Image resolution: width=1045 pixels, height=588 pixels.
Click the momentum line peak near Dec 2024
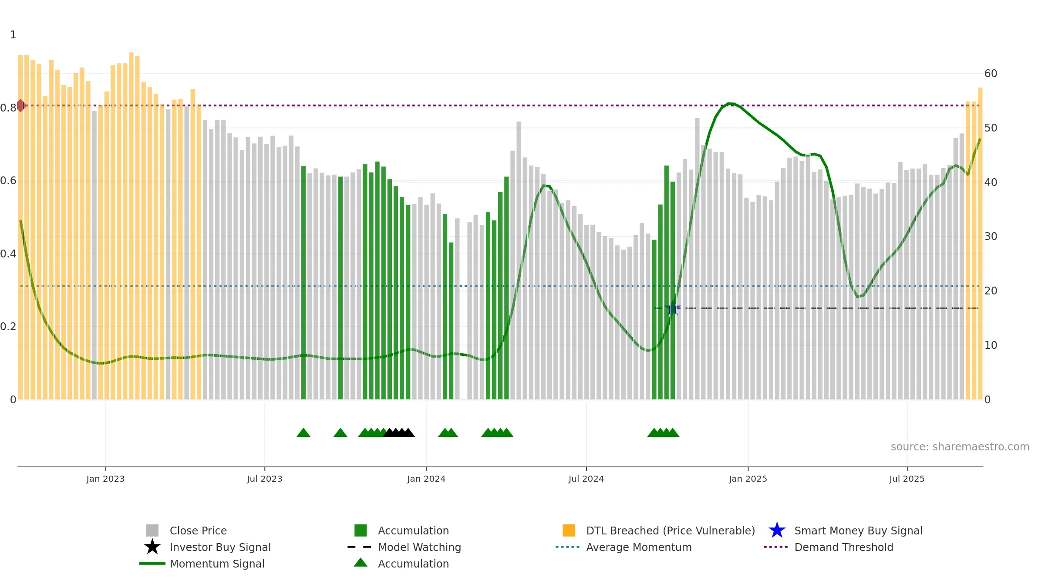pos(731,104)
